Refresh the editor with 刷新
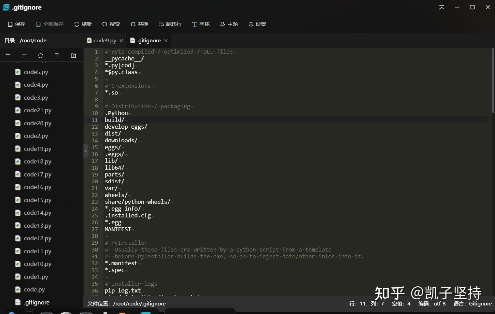The image size is (495, 314). point(83,24)
